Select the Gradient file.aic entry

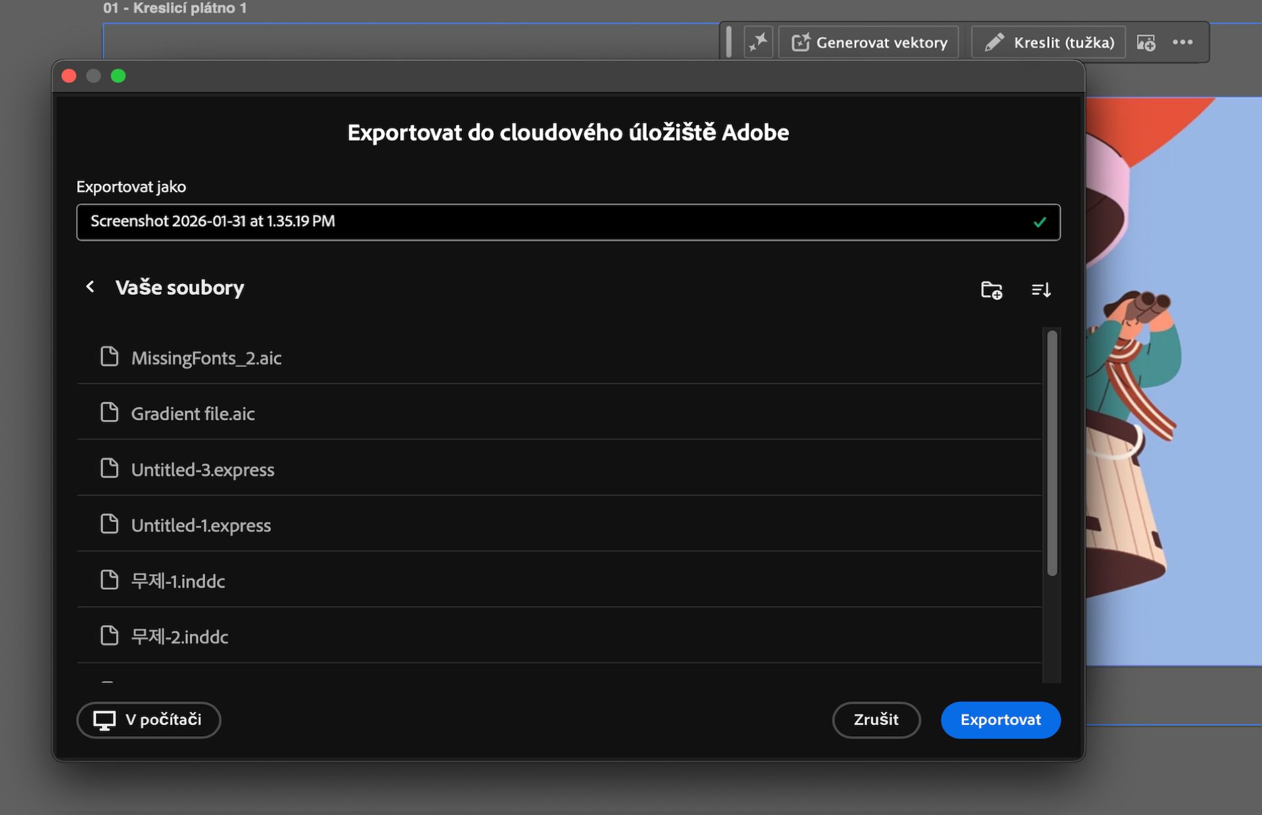[x=193, y=413]
